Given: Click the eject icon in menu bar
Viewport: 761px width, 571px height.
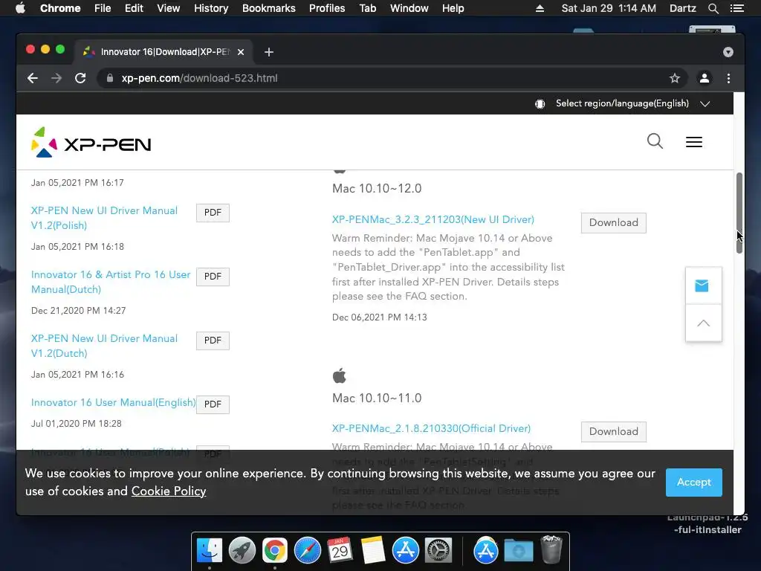Looking at the screenshot, I should 540,8.
